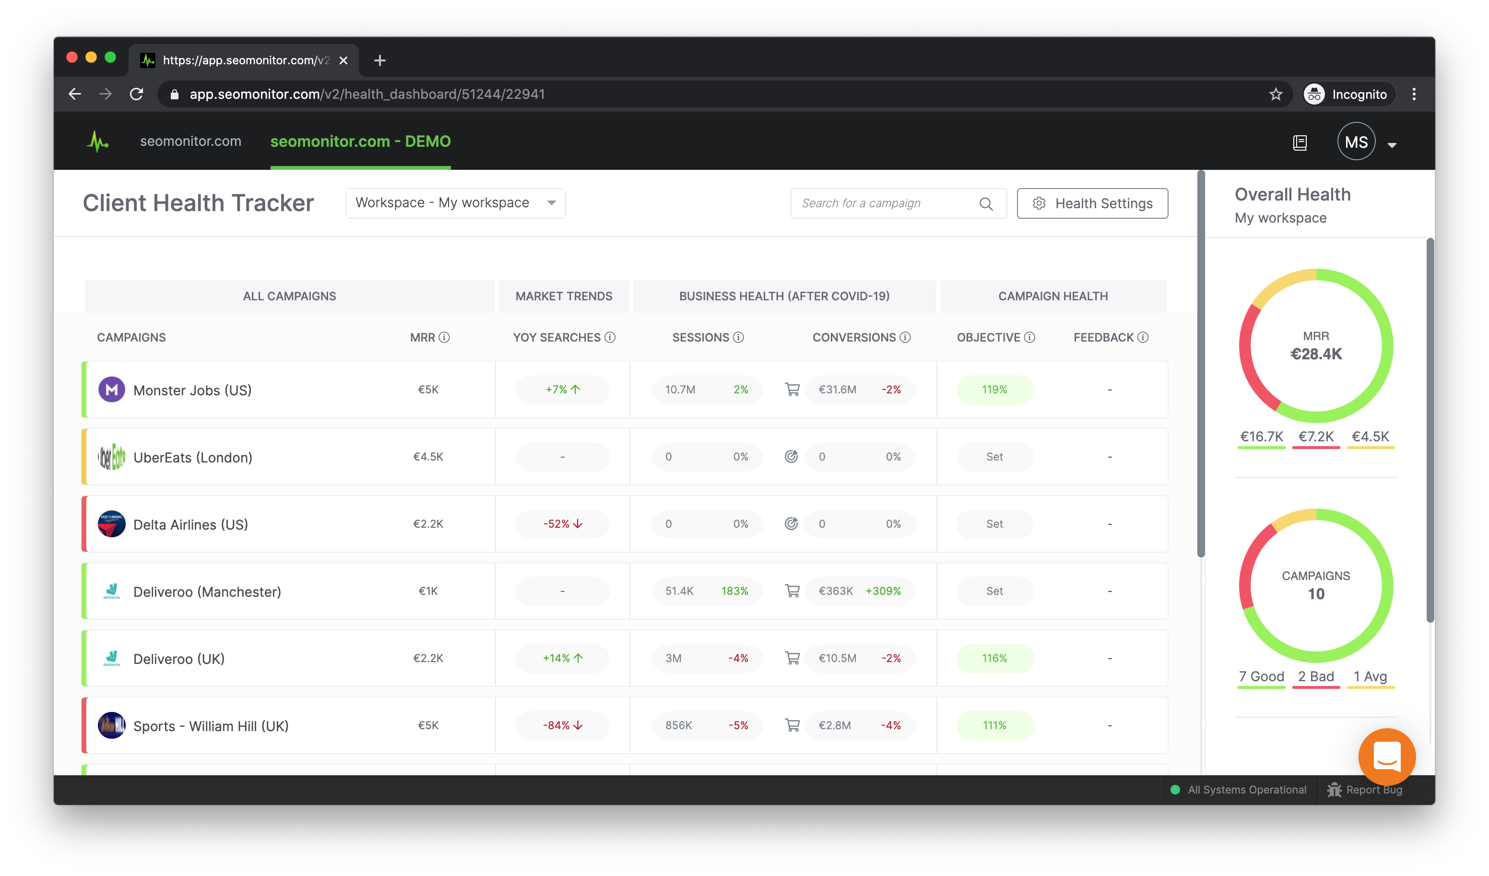Open the notes/documentation icon in header

click(x=1300, y=142)
